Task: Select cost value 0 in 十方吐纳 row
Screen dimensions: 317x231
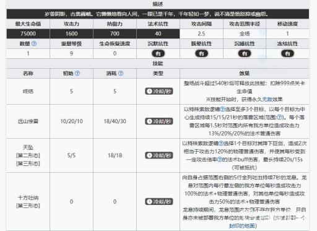Action: click(x=115, y=201)
